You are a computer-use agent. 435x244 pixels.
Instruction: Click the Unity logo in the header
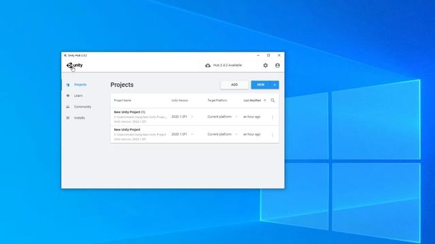tap(74, 65)
